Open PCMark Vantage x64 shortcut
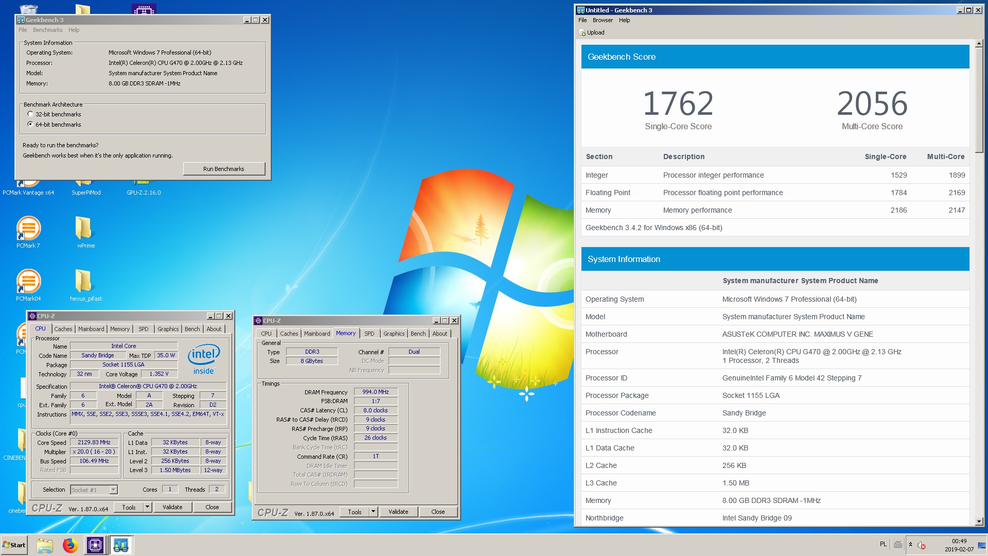The image size is (988, 556). pyautogui.click(x=28, y=189)
